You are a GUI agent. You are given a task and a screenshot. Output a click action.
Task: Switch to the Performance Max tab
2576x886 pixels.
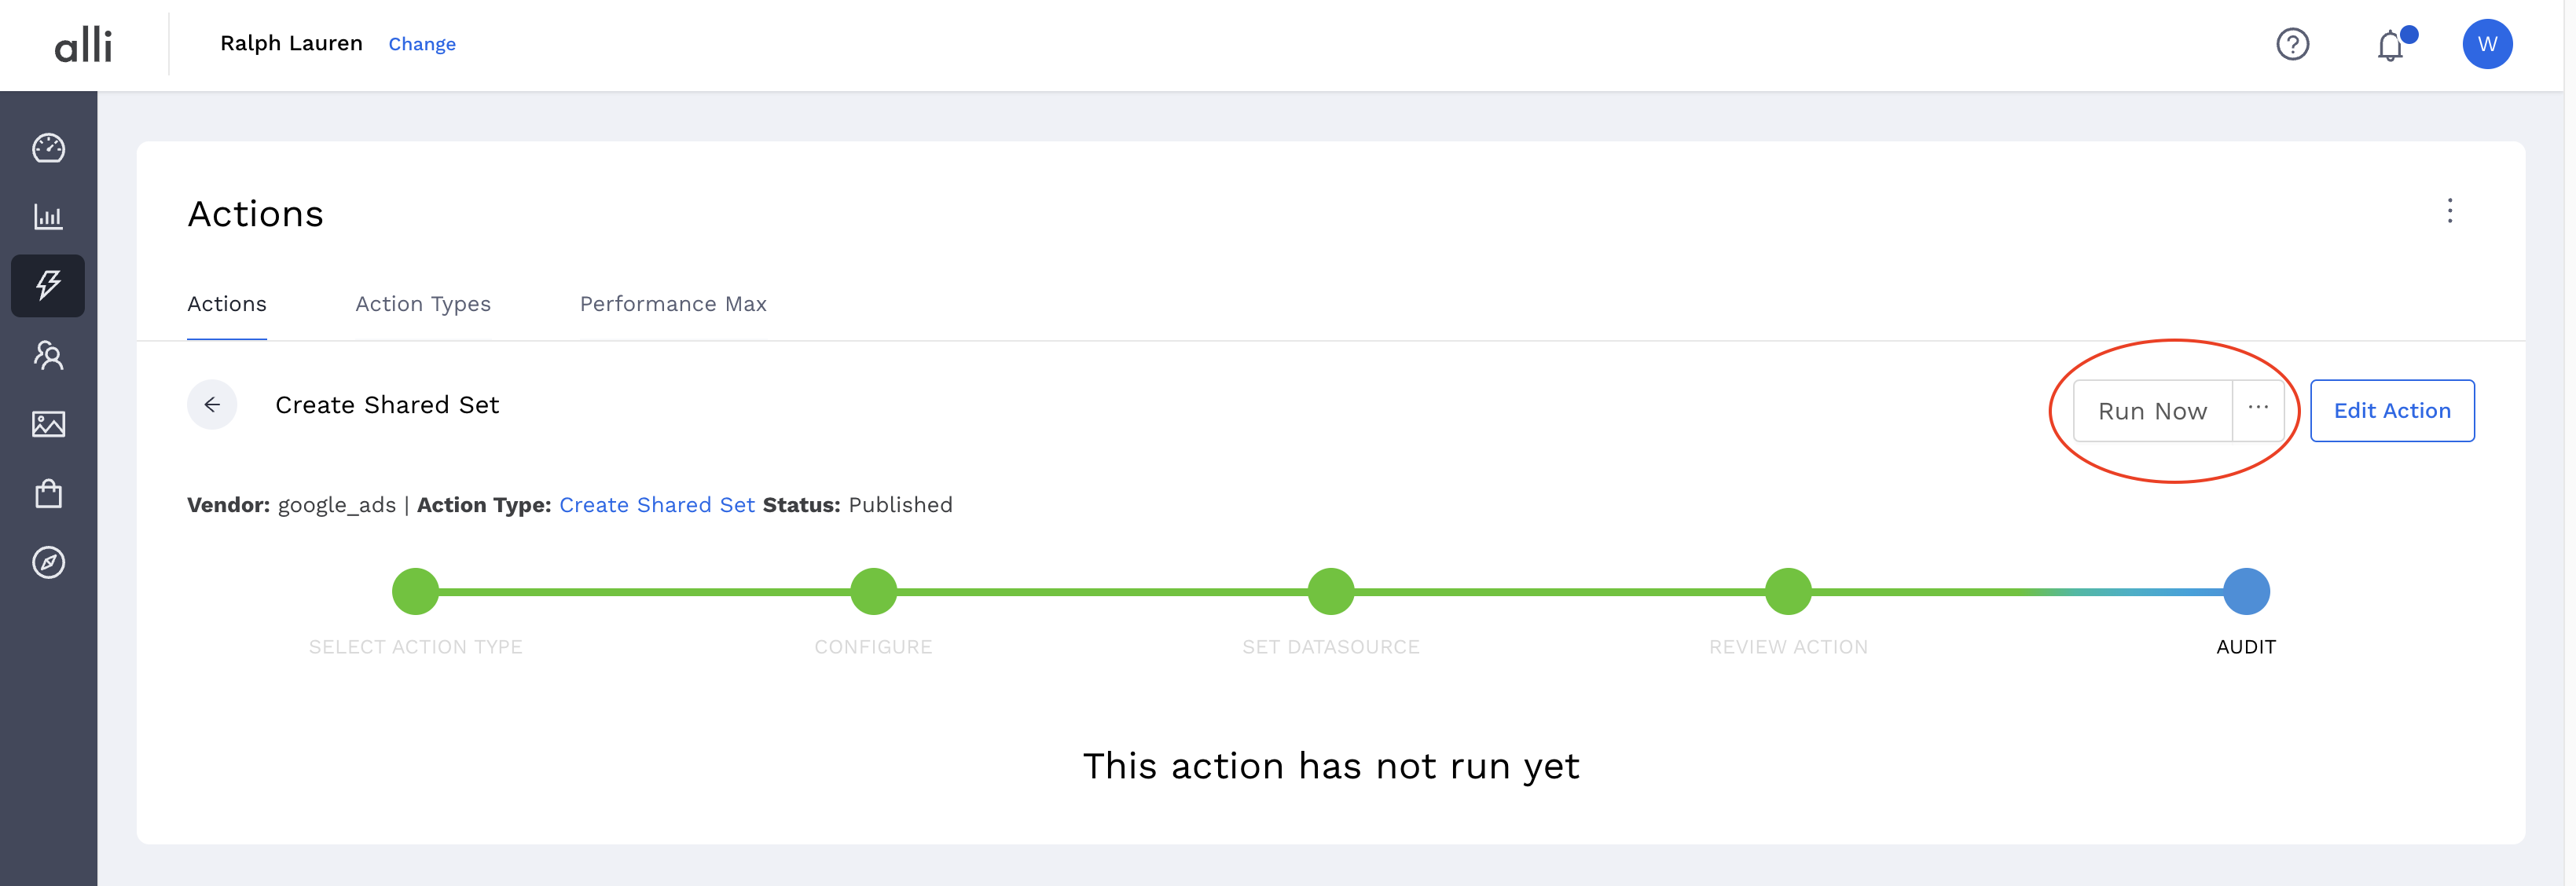point(673,304)
